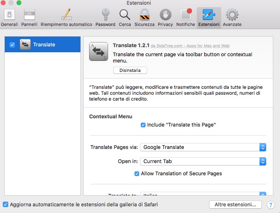The height and width of the screenshot is (213, 280).
Task: Disable the Translate extension checkbox in sidebar
Action: click(x=12, y=45)
